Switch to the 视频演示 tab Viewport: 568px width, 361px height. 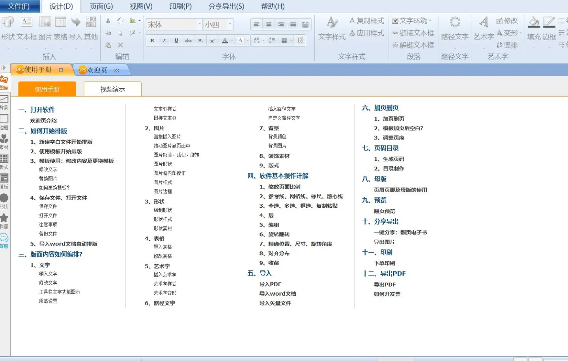pos(112,89)
